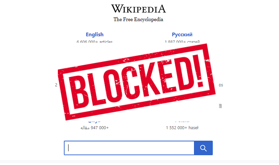
Task: Click the Wikipedia wordmark logo
Action: coord(138,9)
